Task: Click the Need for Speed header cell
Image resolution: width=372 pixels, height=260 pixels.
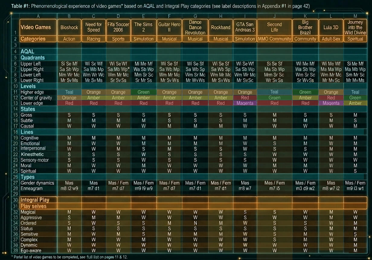Action: pos(94,27)
